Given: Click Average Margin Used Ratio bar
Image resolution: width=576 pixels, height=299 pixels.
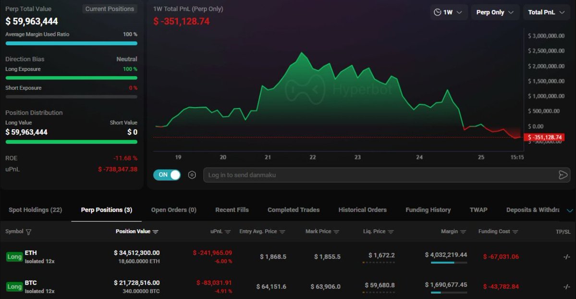Looking at the screenshot, I should pyautogui.click(x=71, y=43).
